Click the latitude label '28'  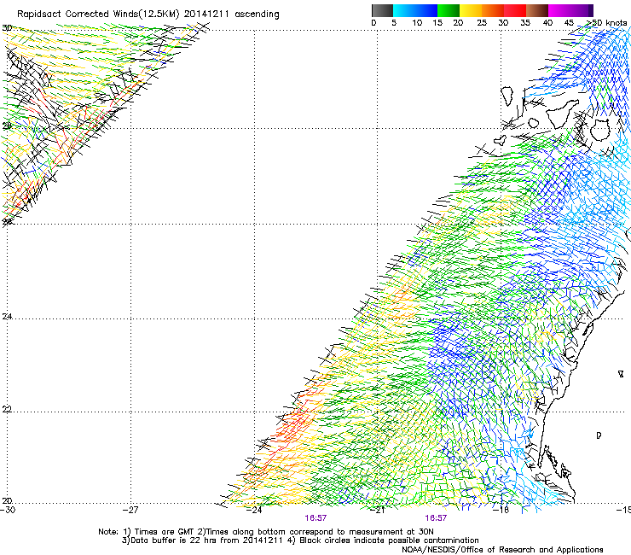click(x=7, y=126)
